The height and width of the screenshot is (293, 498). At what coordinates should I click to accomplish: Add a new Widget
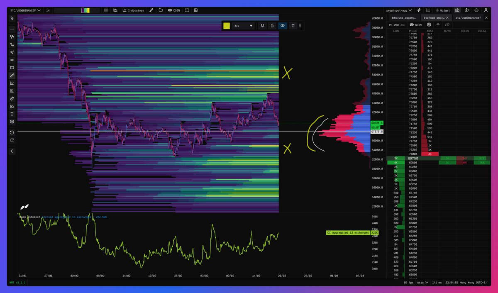442,10
